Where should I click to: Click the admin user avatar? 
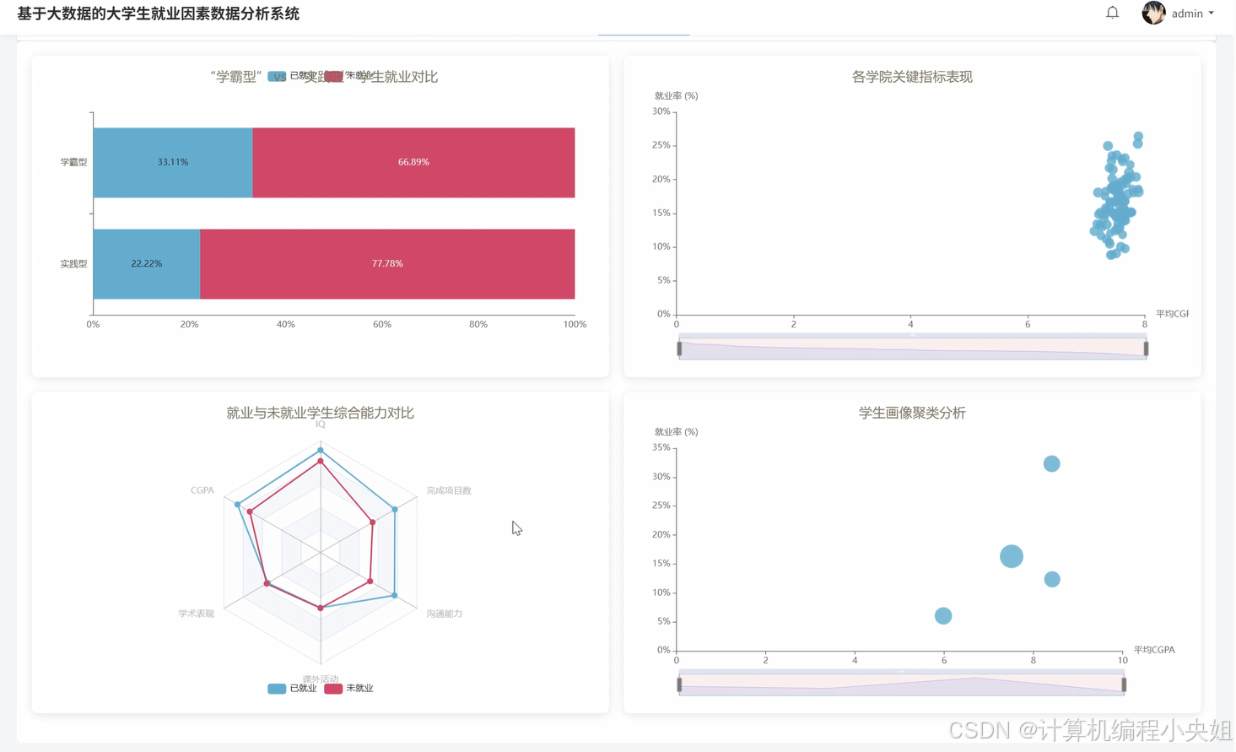(1153, 13)
